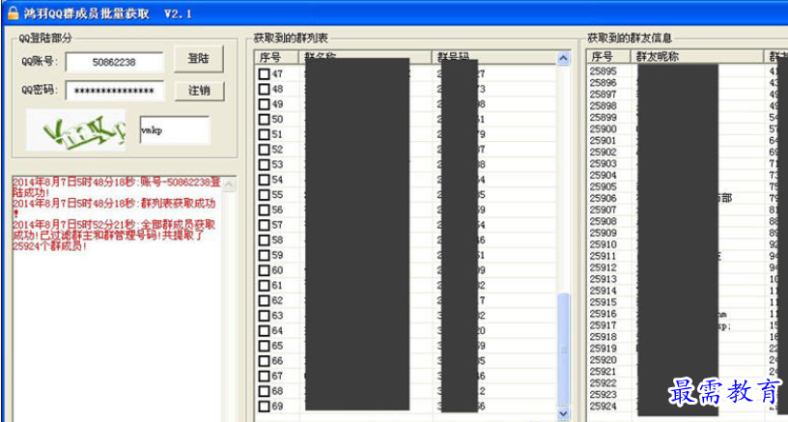
Task: Click the 群友昵称 column header
Action: point(697,56)
